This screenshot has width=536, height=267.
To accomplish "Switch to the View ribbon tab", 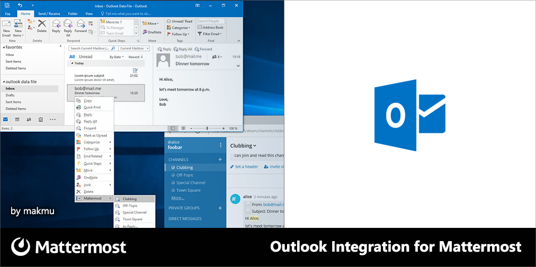I will point(89,14).
